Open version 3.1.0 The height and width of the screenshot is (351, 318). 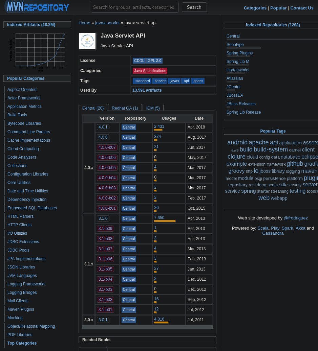coord(103,218)
